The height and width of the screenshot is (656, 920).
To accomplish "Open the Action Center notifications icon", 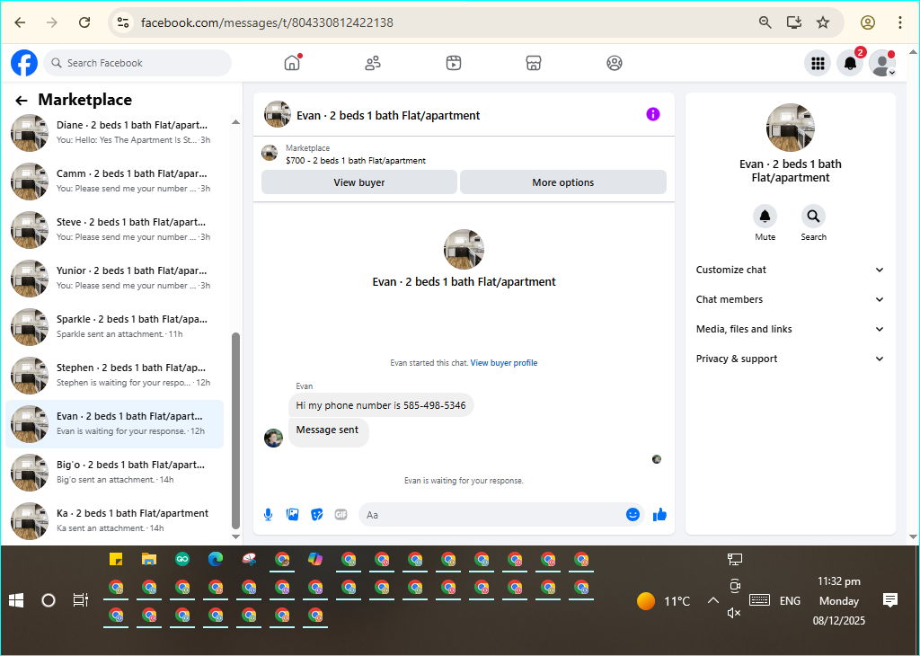I will click(x=890, y=600).
